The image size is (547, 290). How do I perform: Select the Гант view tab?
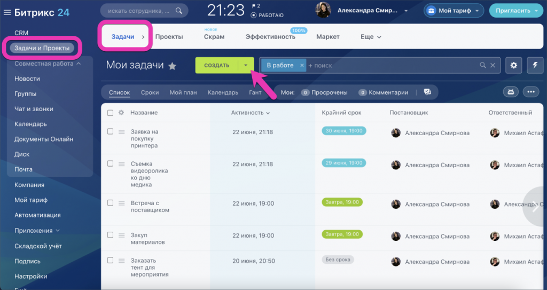(255, 92)
